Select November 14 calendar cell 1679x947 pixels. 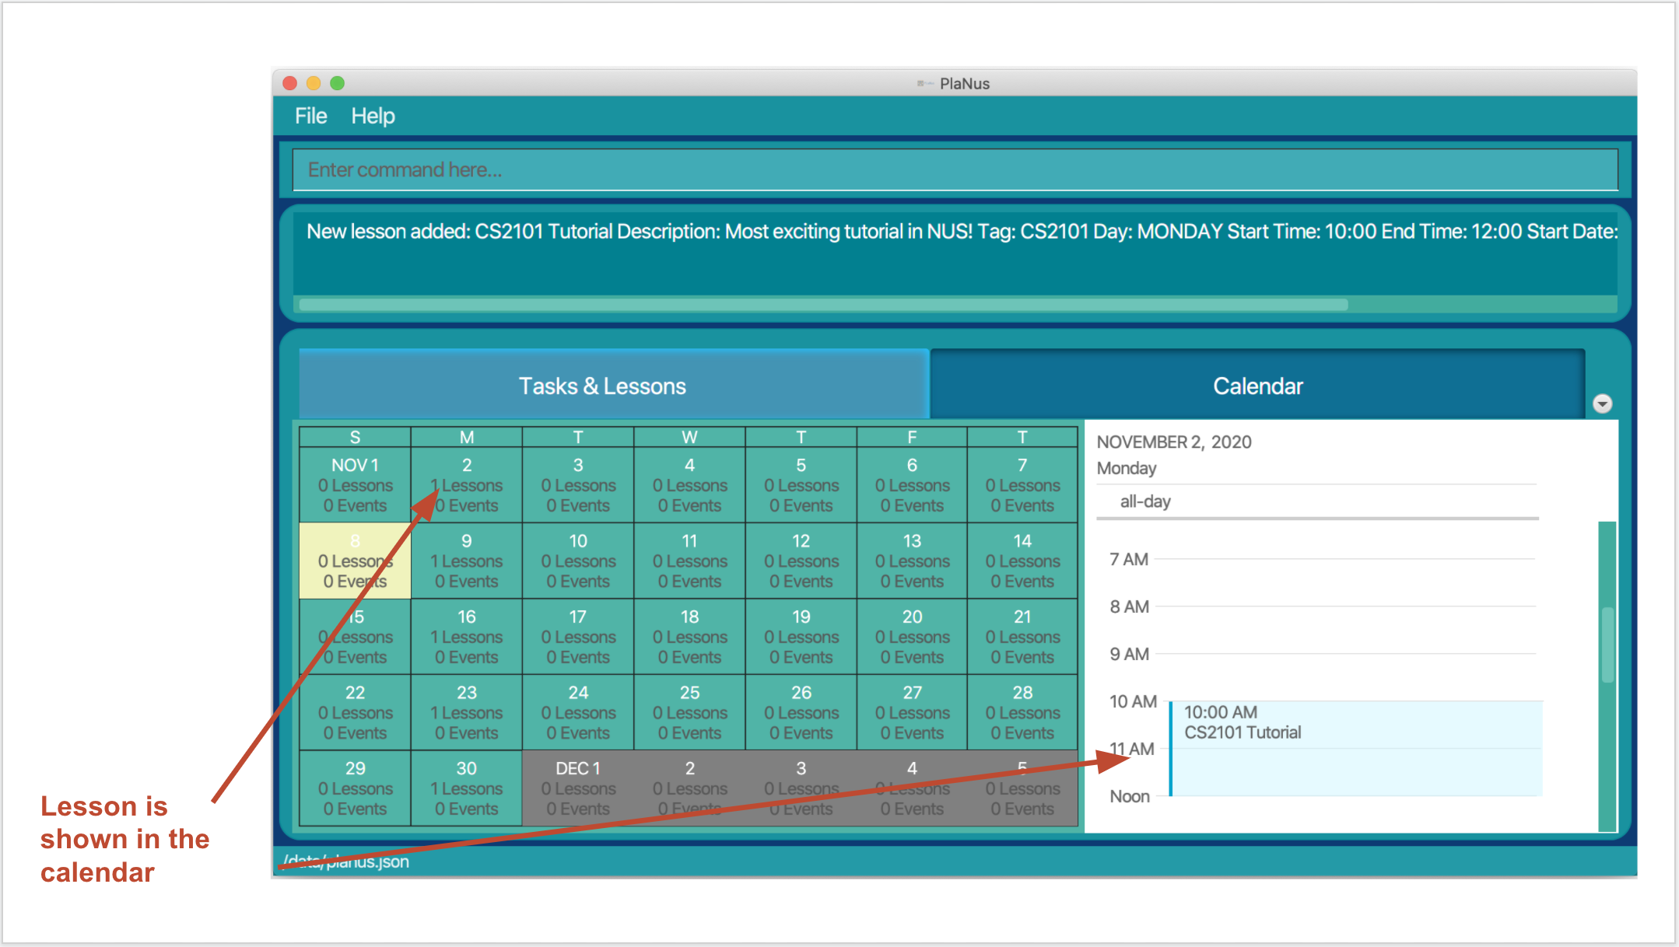click(x=1022, y=561)
